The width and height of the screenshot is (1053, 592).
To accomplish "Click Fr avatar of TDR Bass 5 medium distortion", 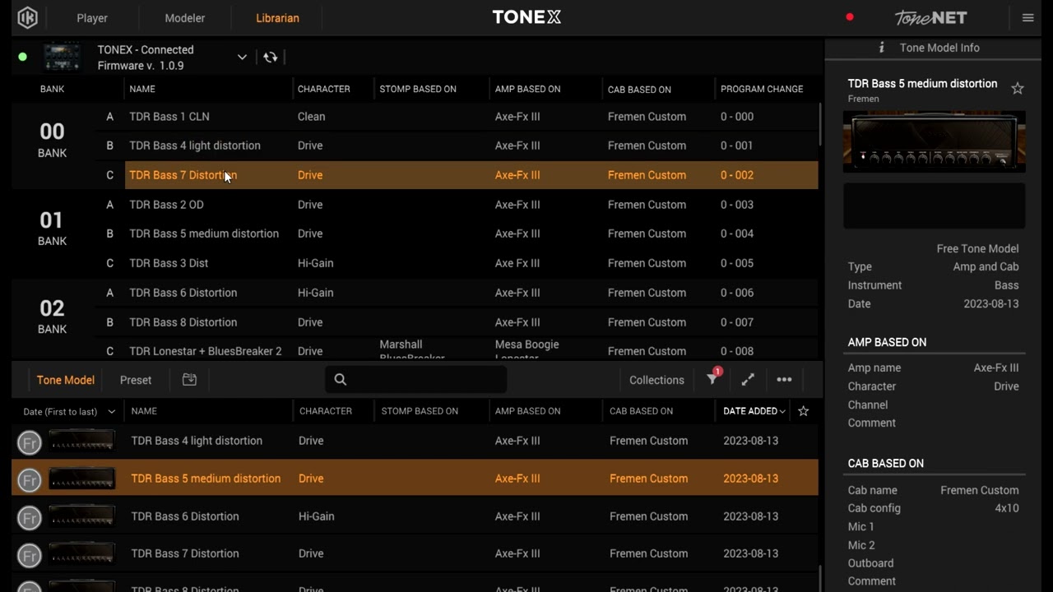I will point(30,479).
